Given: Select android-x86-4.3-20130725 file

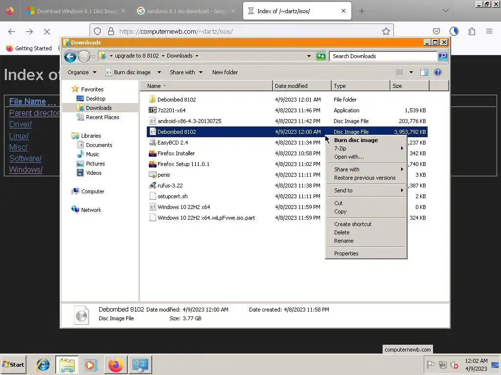Looking at the screenshot, I should pos(287,121).
